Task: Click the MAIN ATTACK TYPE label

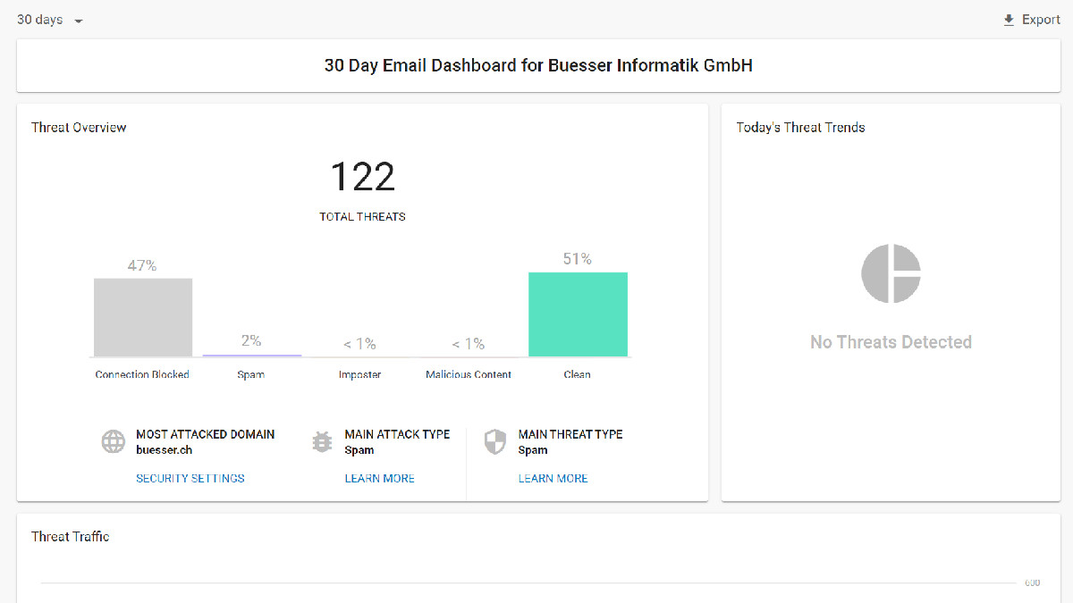Action: [398, 434]
